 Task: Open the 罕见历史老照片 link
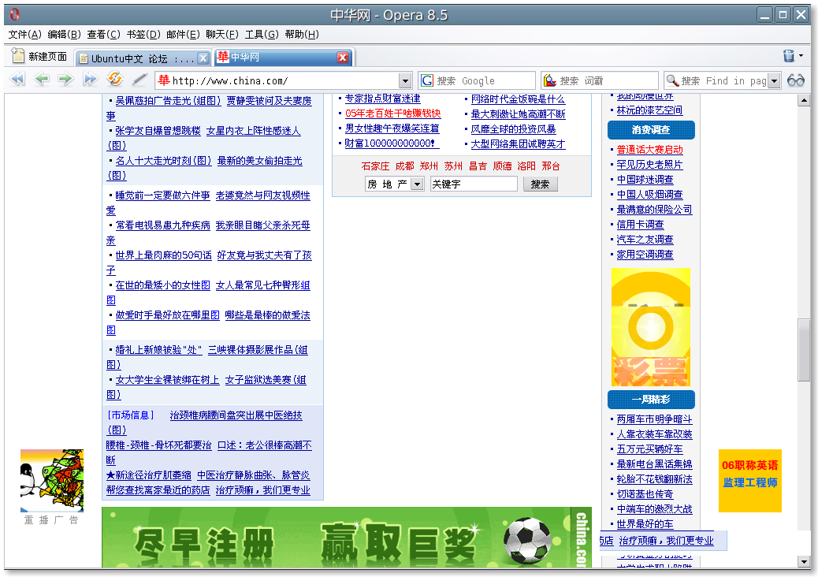click(650, 165)
